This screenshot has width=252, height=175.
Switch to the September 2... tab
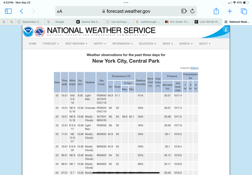[30, 22]
